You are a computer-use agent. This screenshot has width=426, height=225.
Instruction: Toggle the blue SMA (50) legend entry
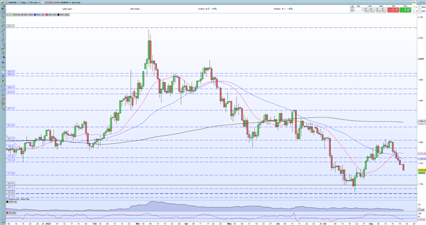coord(39,14)
